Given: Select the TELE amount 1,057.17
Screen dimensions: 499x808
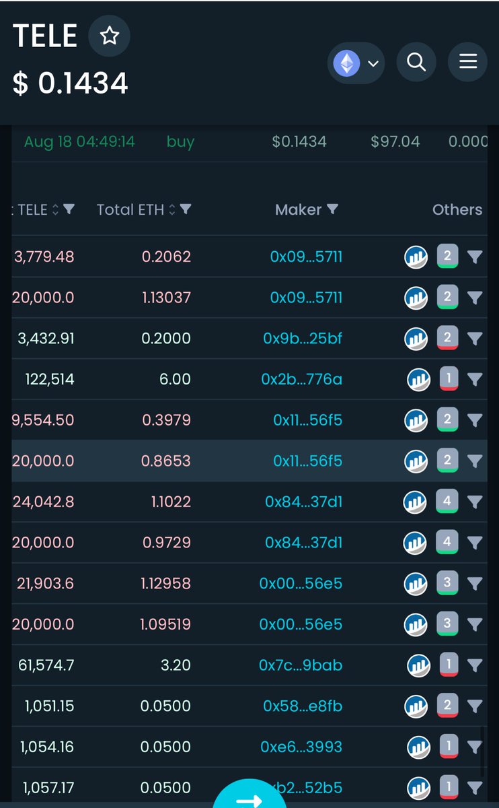Looking at the screenshot, I should (49, 787).
